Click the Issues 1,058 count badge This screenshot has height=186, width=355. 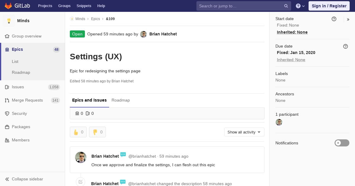[x=54, y=87]
